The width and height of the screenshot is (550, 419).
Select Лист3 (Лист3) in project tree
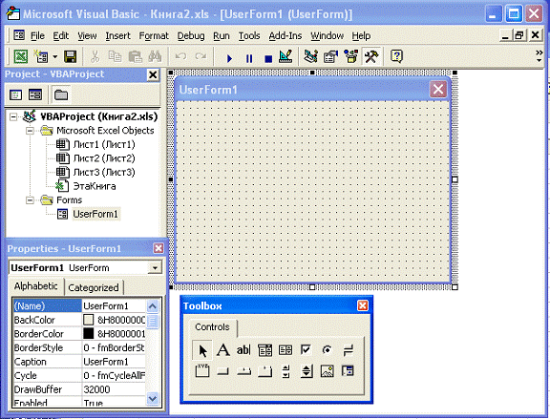(x=104, y=172)
